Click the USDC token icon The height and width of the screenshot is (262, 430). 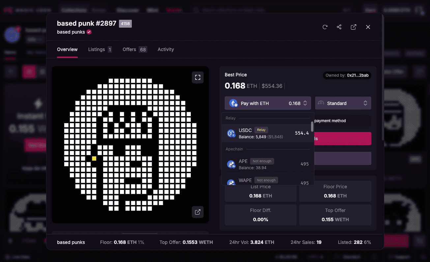point(231,133)
